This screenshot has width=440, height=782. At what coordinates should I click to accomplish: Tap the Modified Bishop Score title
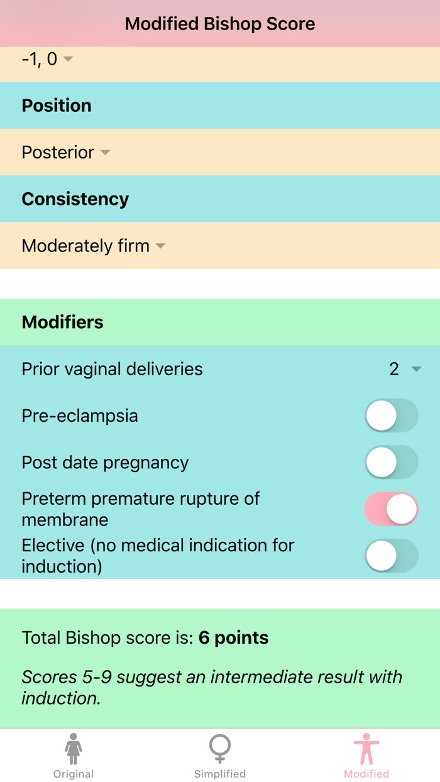(220, 24)
